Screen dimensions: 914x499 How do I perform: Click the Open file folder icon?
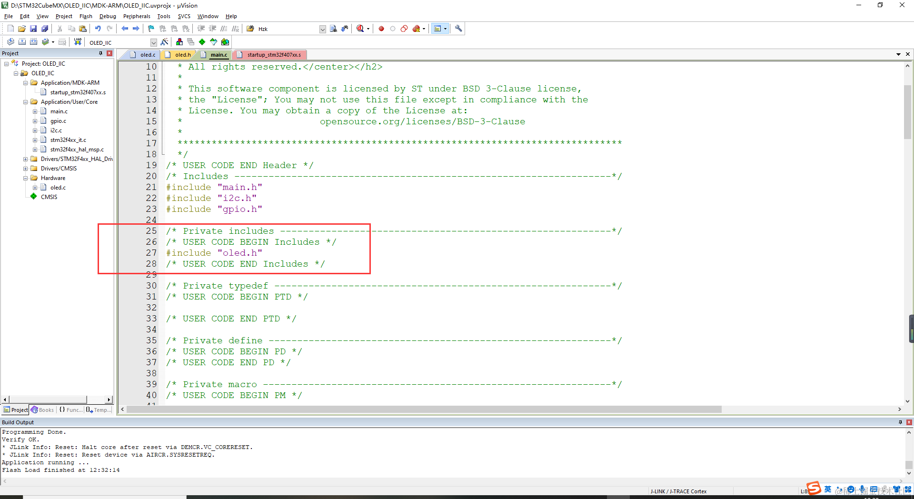tap(22, 29)
